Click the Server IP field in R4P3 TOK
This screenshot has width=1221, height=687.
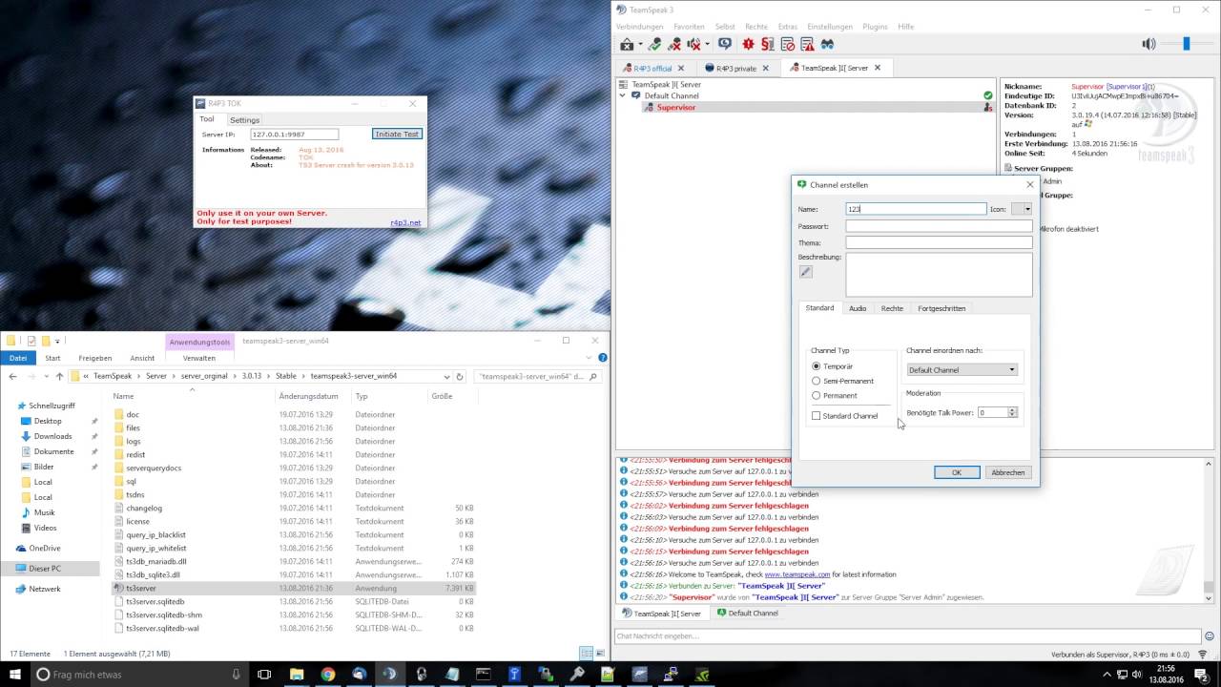[x=294, y=135]
